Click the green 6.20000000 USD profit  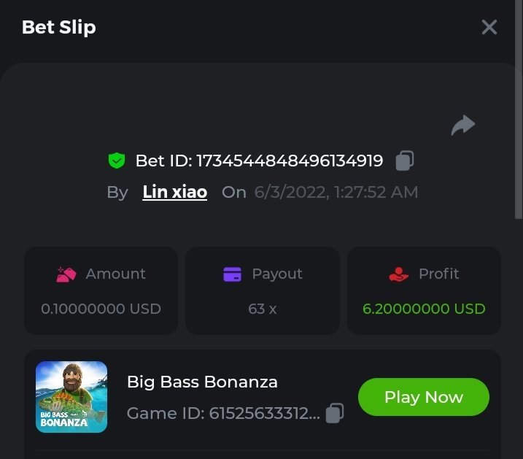(424, 309)
